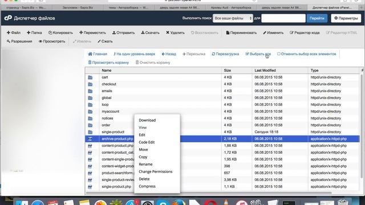Click the cart folder icon
Viewport: 365px width, 205px height.
tap(90, 77)
